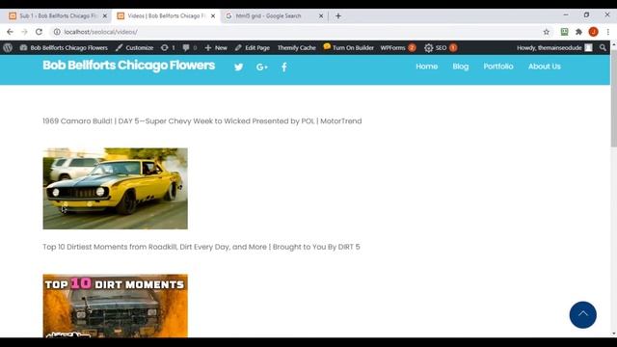Open the WordPress logo menu
Screen dimensions: 617x347
click(x=8, y=47)
